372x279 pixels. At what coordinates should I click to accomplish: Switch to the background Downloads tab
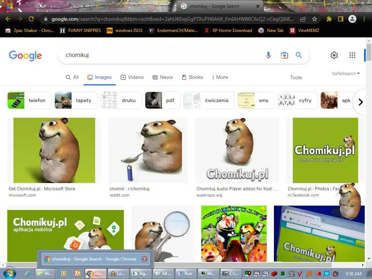pos(113,6)
